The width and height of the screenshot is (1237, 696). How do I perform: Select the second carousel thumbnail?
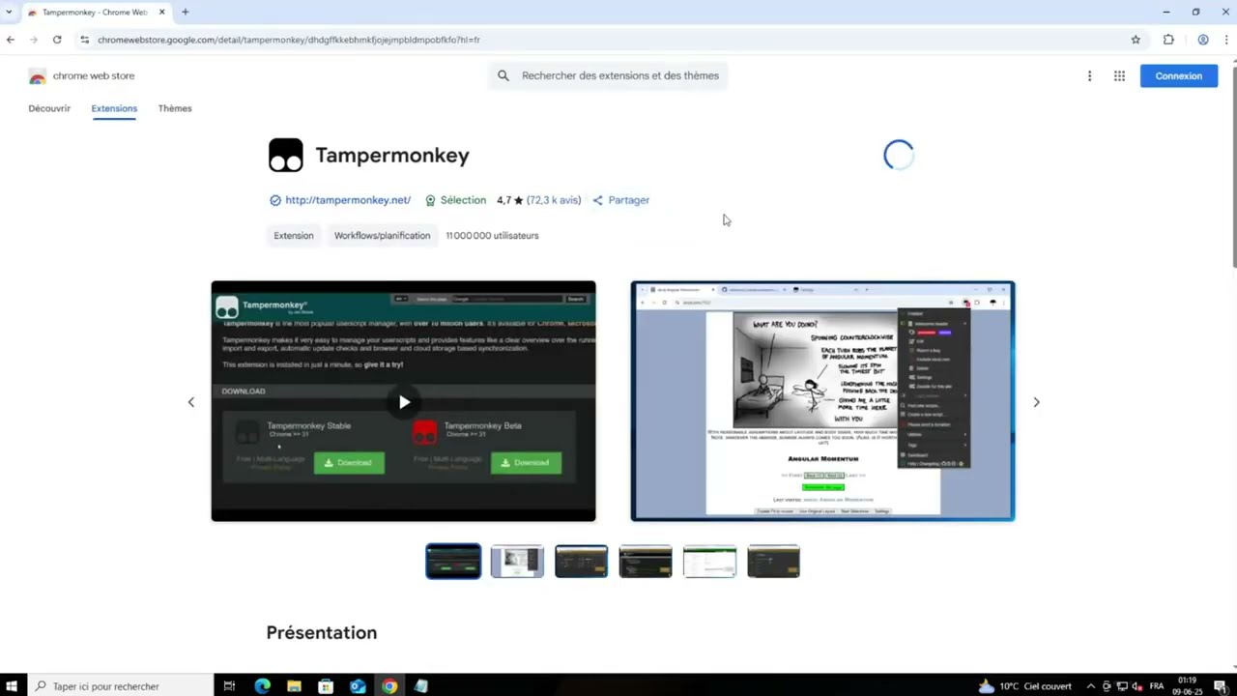click(517, 562)
